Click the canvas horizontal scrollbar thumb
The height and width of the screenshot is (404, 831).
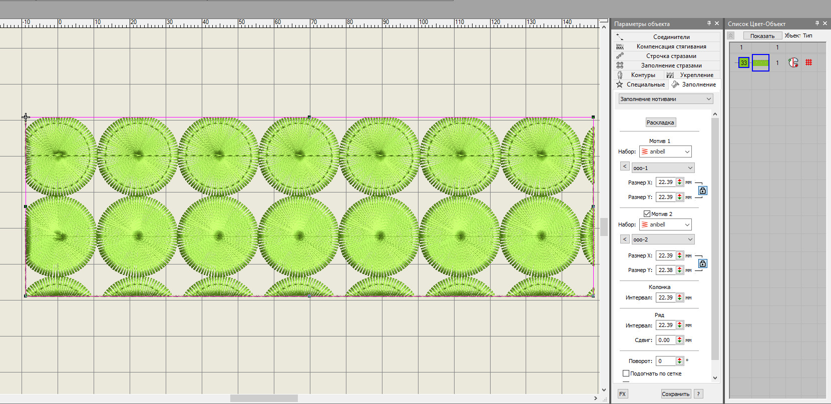tap(264, 398)
